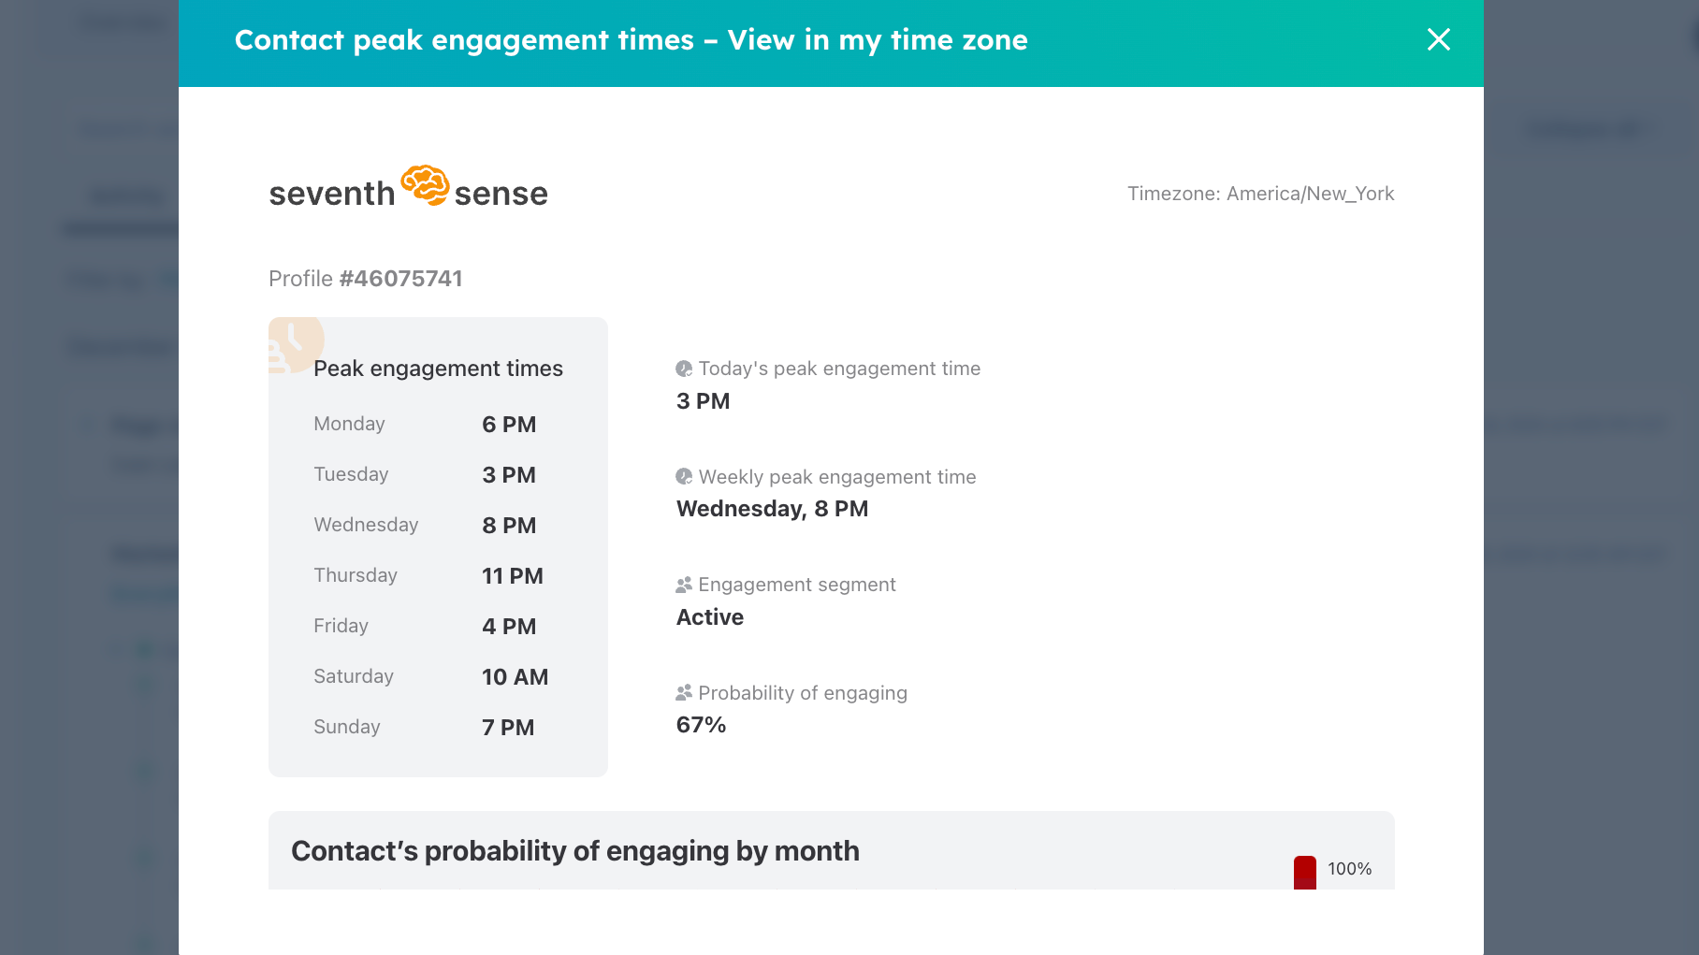Close the peak engagement times dialog
The width and height of the screenshot is (1699, 955).
point(1438,39)
